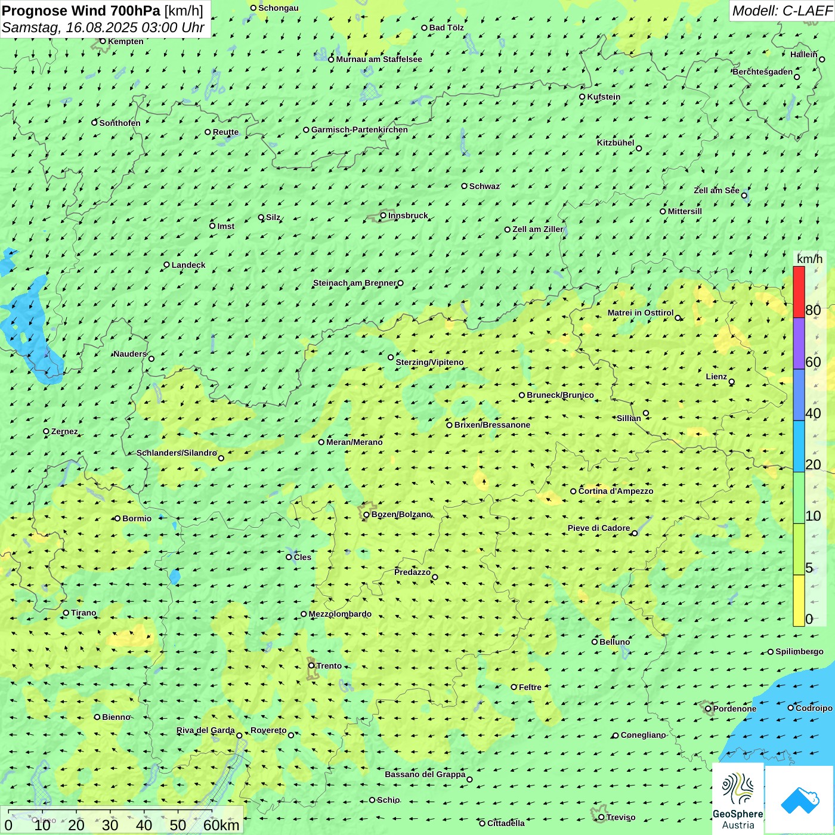Click the 'Berchtesgaden' label
This screenshot has height=835, width=835.
(x=763, y=72)
